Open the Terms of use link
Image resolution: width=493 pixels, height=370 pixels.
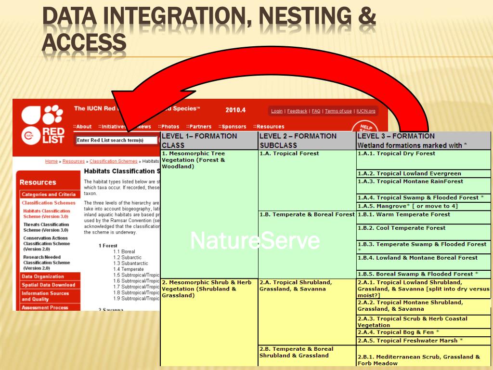(x=338, y=111)
